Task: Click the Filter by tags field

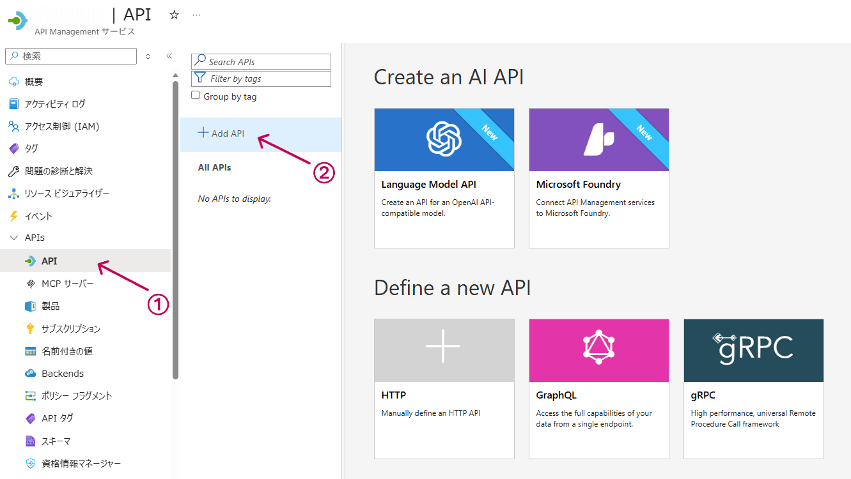Action: tap(262, 79)
